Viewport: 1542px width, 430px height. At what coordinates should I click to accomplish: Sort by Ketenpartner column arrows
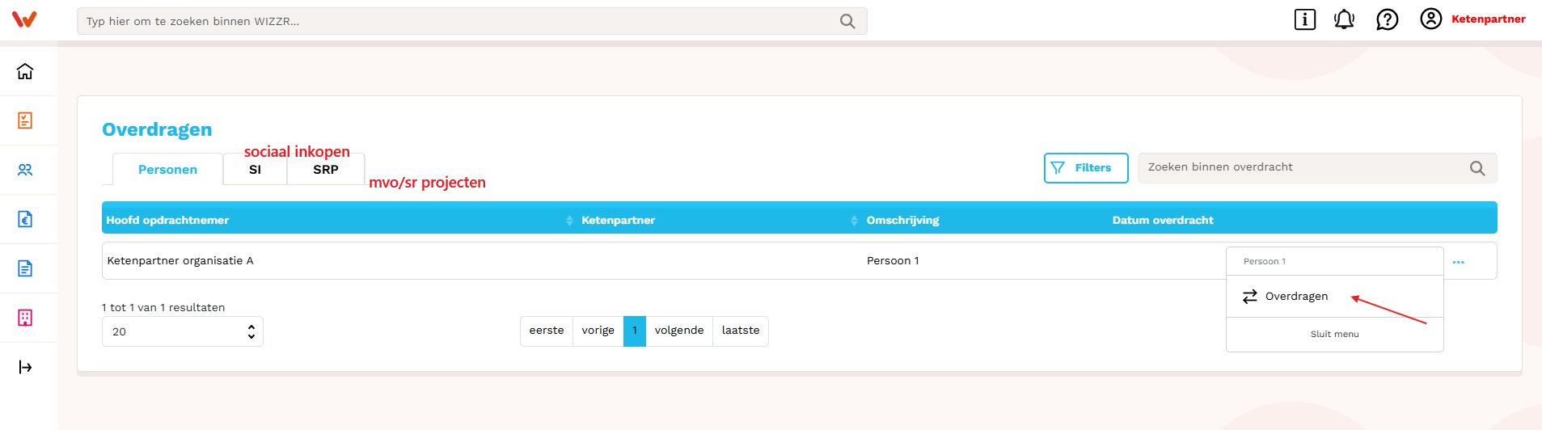coord(854,221)
